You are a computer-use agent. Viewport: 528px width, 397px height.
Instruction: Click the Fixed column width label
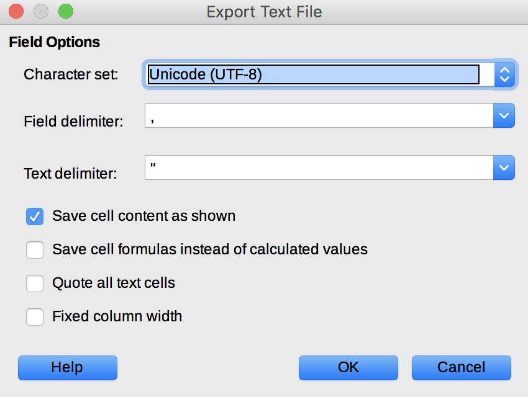[117, 316]
